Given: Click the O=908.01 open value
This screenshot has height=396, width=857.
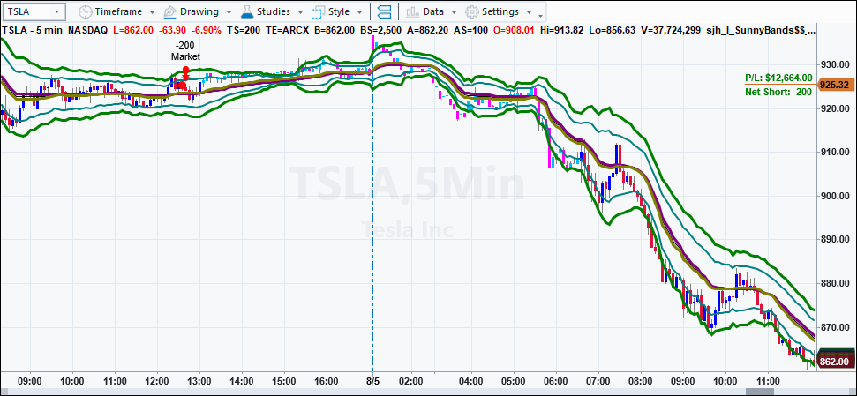Looking at the screenshot, I should [x=515, y=31].
